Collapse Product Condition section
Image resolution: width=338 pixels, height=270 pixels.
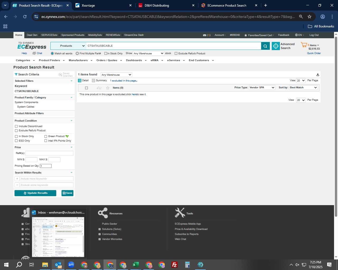(x=71, y=121)
